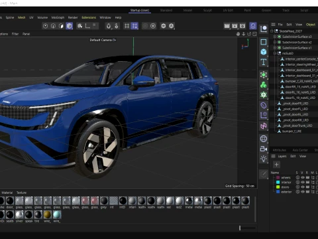Toggle visibility eye of wheels layer
Image resolution: width=318 pixels, height=239 pixels.
point(303,177)
